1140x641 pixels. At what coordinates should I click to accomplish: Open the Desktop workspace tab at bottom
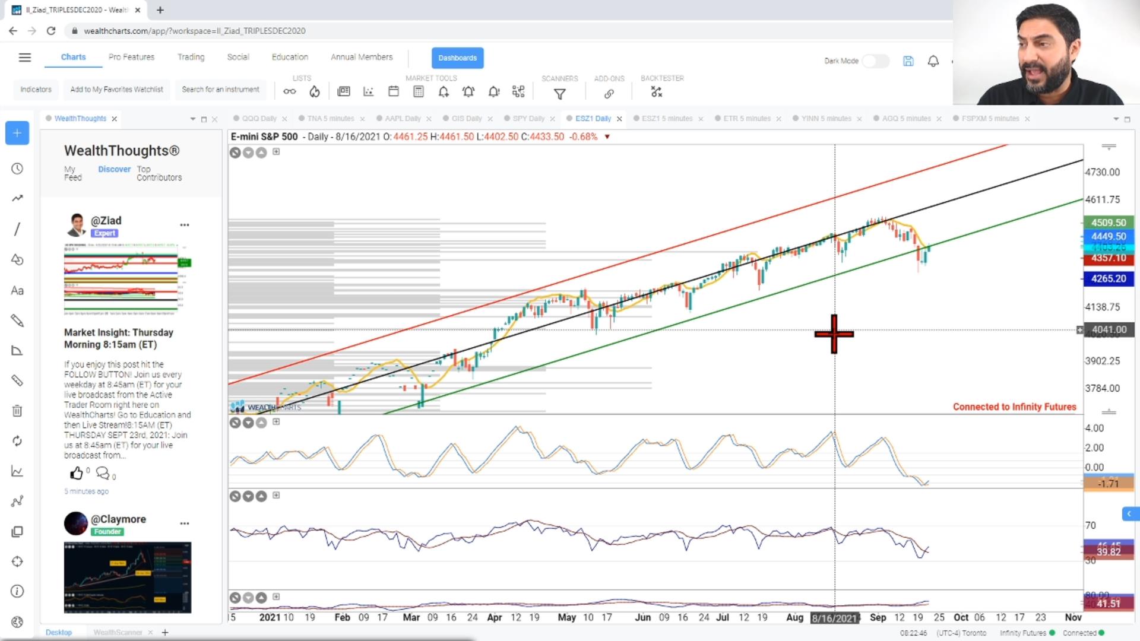[58, 633]
